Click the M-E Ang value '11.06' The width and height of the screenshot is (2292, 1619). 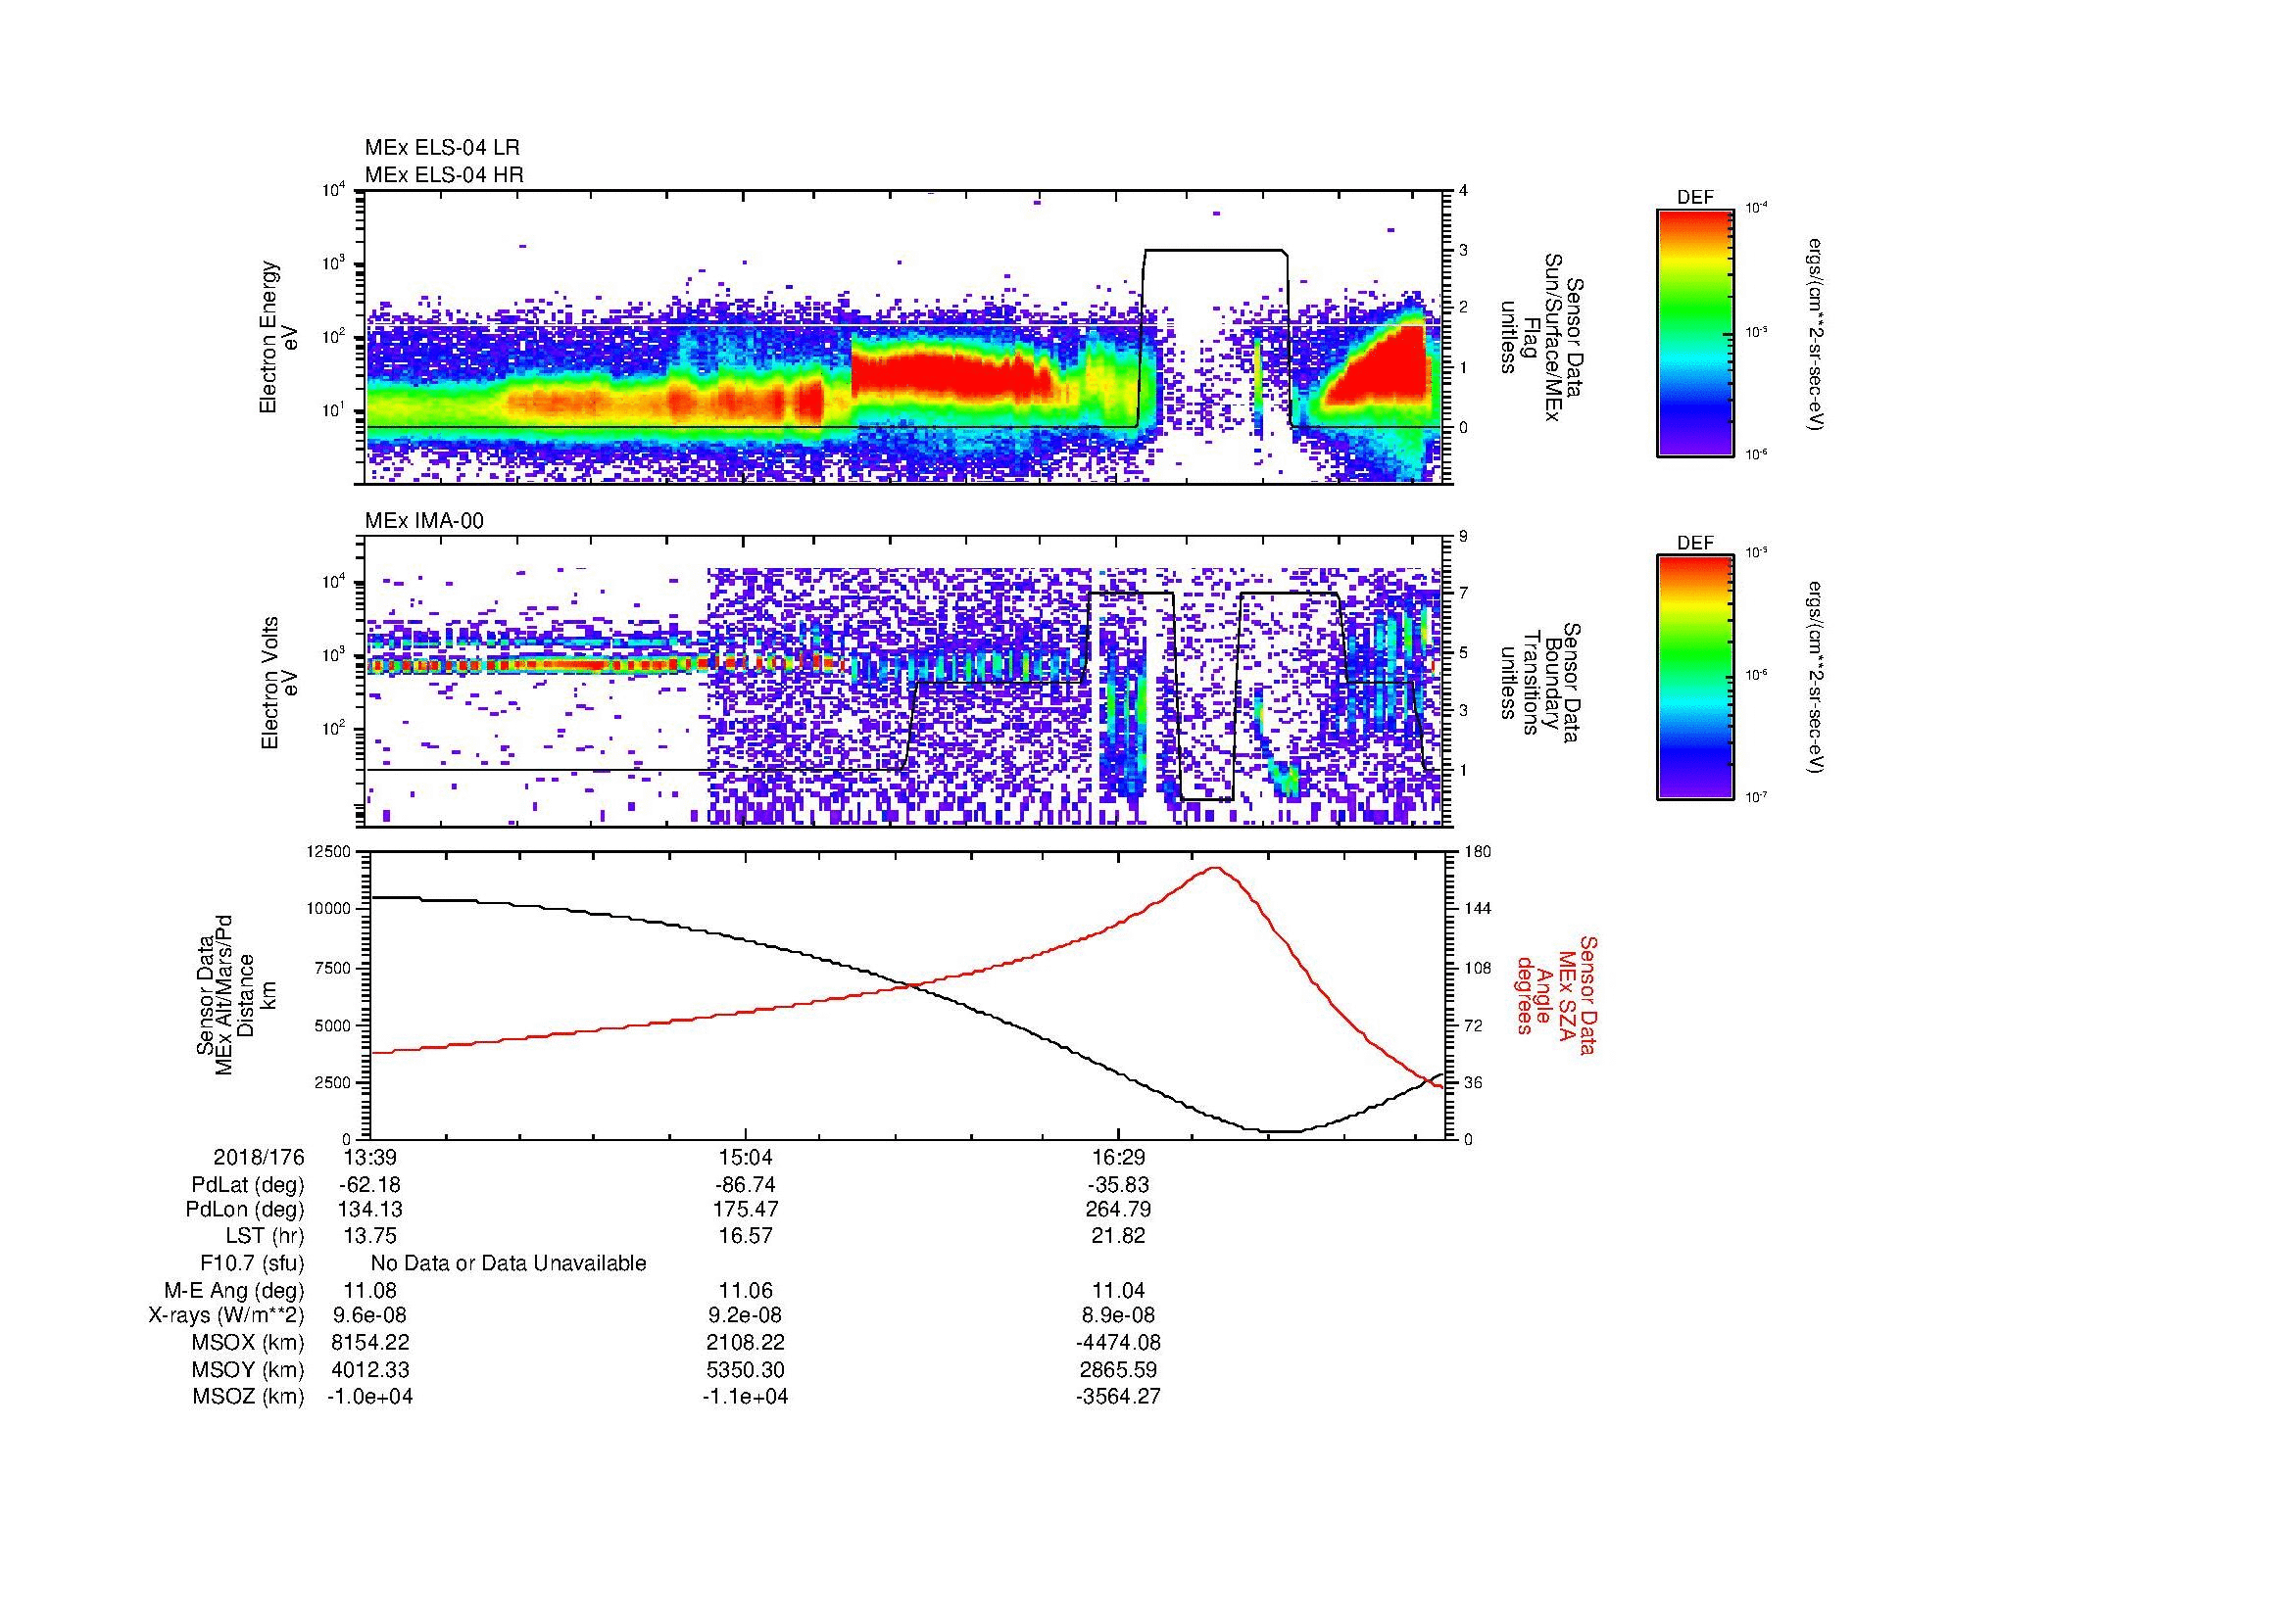(745, 1291)
